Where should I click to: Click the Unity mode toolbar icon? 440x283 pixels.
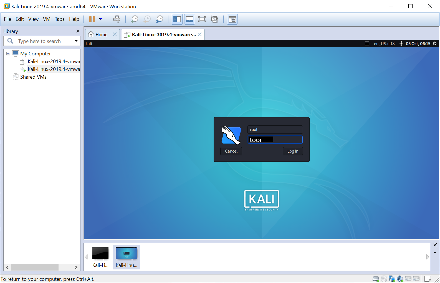(x=215, y=19)
